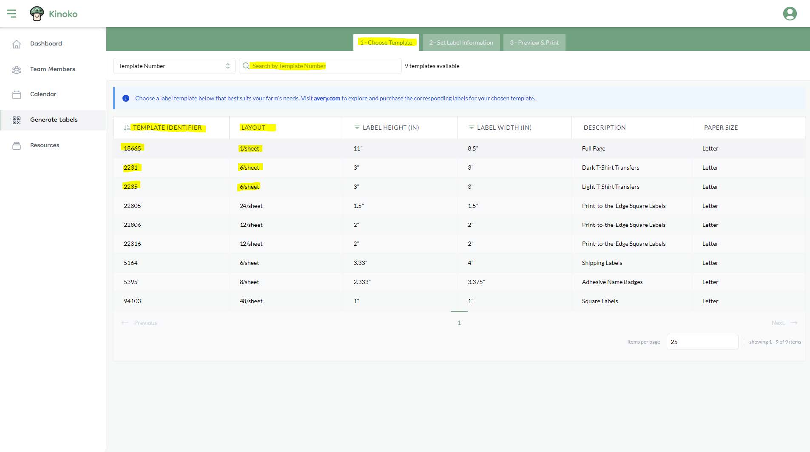
Task: Click the Next pagination button
Action: click(784, 323)
